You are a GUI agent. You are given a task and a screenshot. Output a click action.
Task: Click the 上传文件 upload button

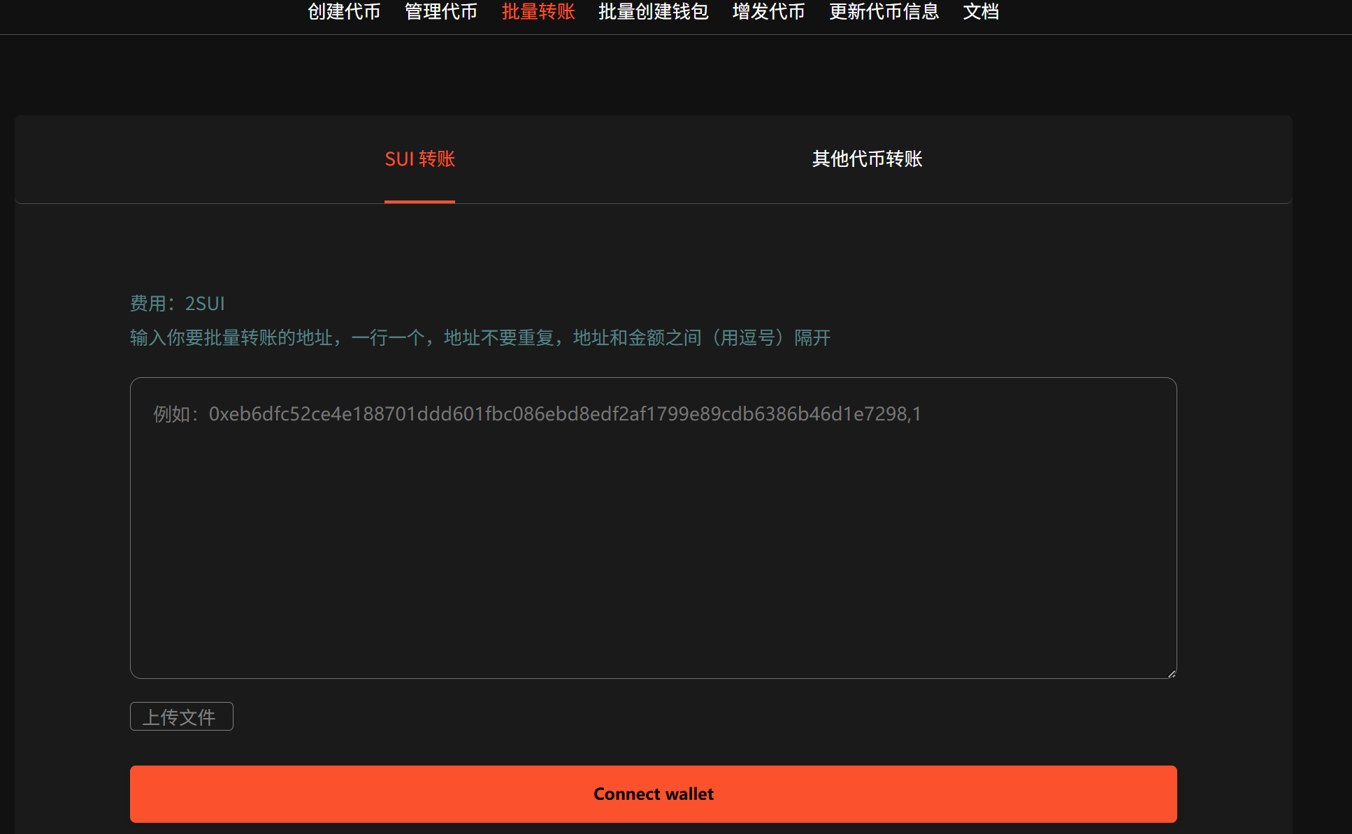pos(182,717)
